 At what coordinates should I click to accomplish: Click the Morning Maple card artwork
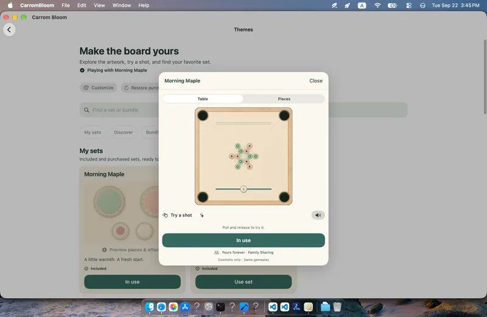(121, 213)
